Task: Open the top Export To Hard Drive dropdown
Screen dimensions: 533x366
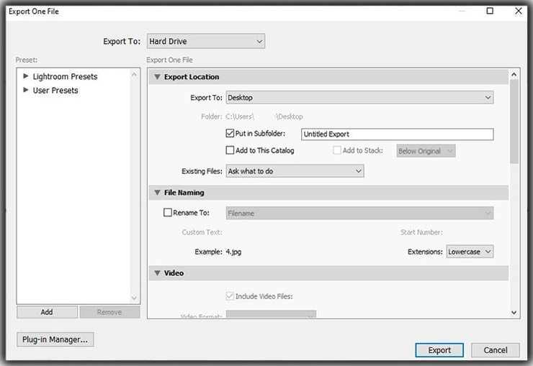Action: pos(206,42)
